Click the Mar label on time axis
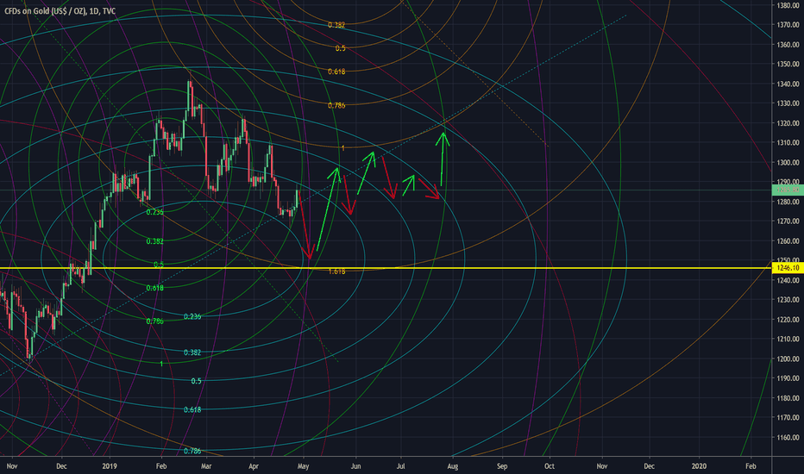804x474 pixels. click(206, 466)
